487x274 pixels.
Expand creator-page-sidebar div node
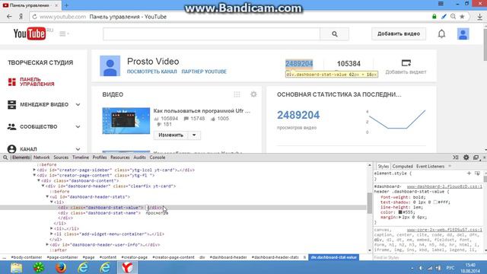tap(34, 170)
